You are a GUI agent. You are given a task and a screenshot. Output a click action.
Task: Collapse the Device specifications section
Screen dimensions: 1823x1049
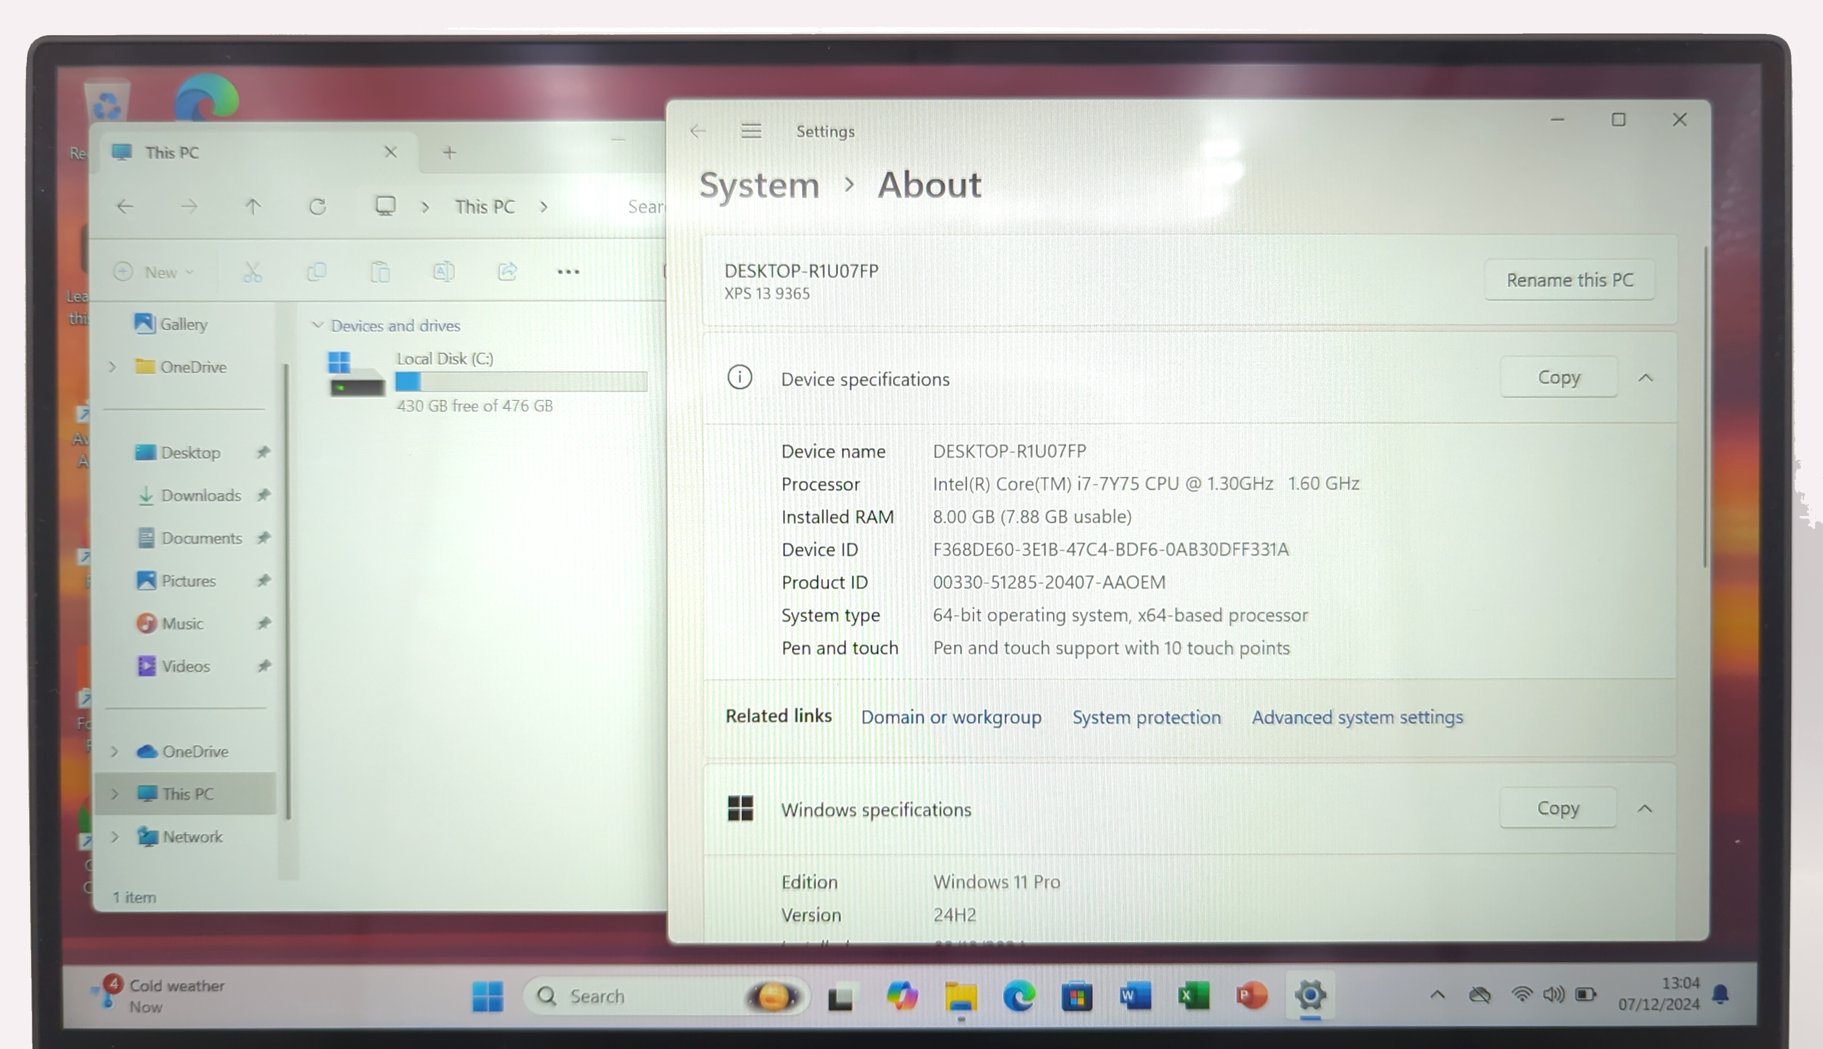(x=1646, y=377)
